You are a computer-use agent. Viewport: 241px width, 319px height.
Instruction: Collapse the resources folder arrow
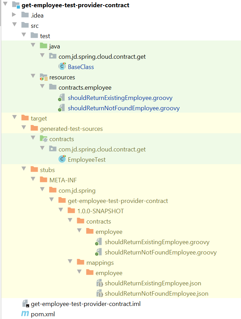point(33,76)
